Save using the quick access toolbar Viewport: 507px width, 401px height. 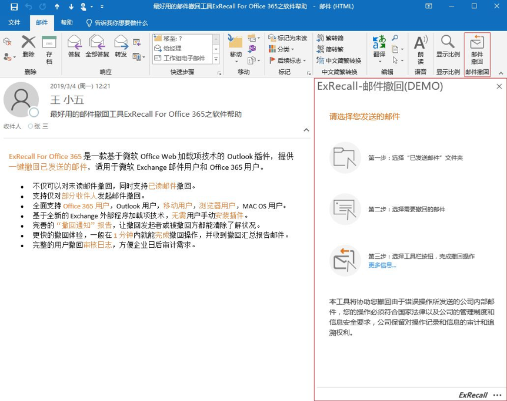(x=14, y=6)
